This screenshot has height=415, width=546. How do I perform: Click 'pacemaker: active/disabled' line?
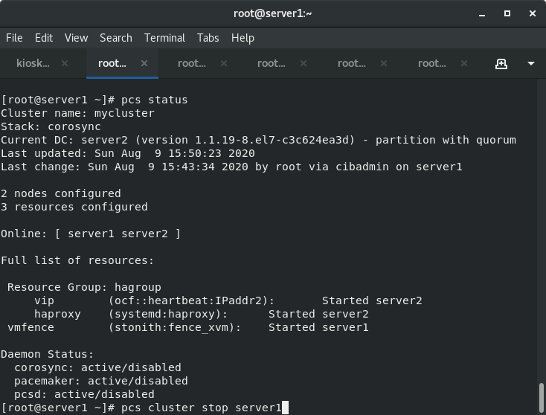tap(101, 381)
